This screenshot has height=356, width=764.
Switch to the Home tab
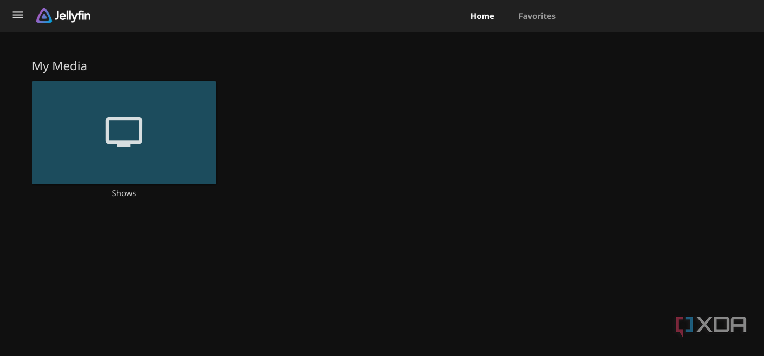pos(482,16)
